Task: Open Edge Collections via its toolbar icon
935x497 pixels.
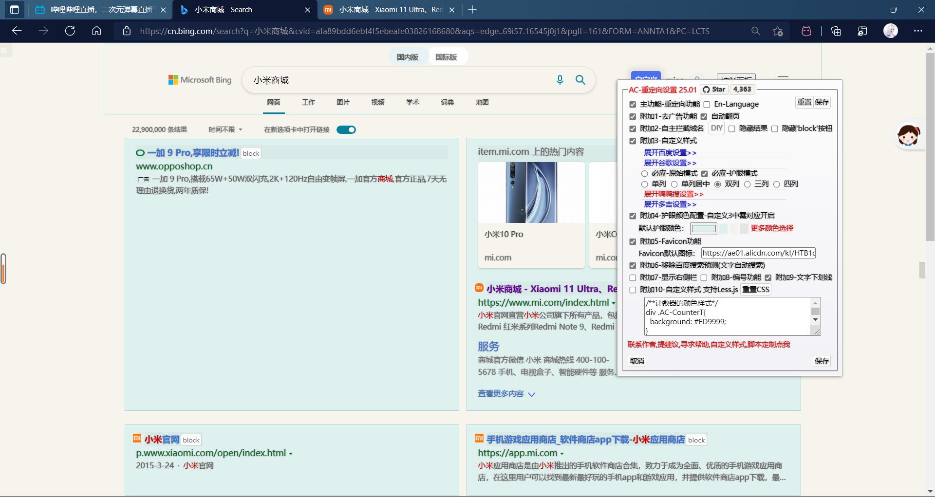Action: (836, 31)
